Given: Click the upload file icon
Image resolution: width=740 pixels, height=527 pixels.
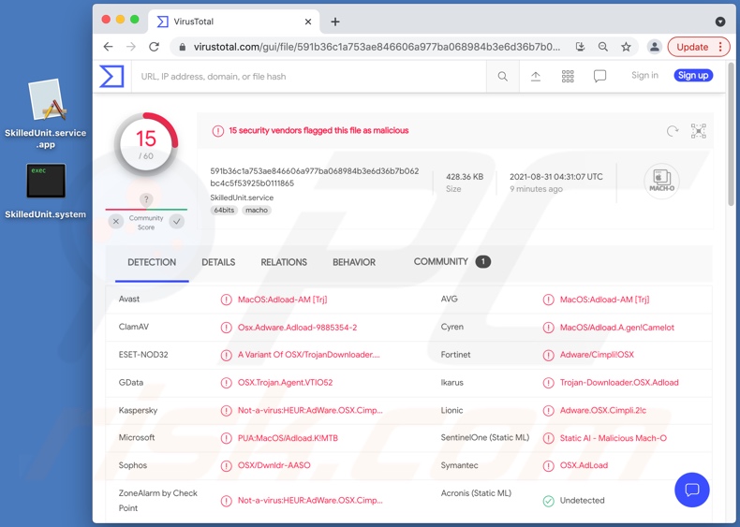Looking at the screenshot, I should point(535,77).
